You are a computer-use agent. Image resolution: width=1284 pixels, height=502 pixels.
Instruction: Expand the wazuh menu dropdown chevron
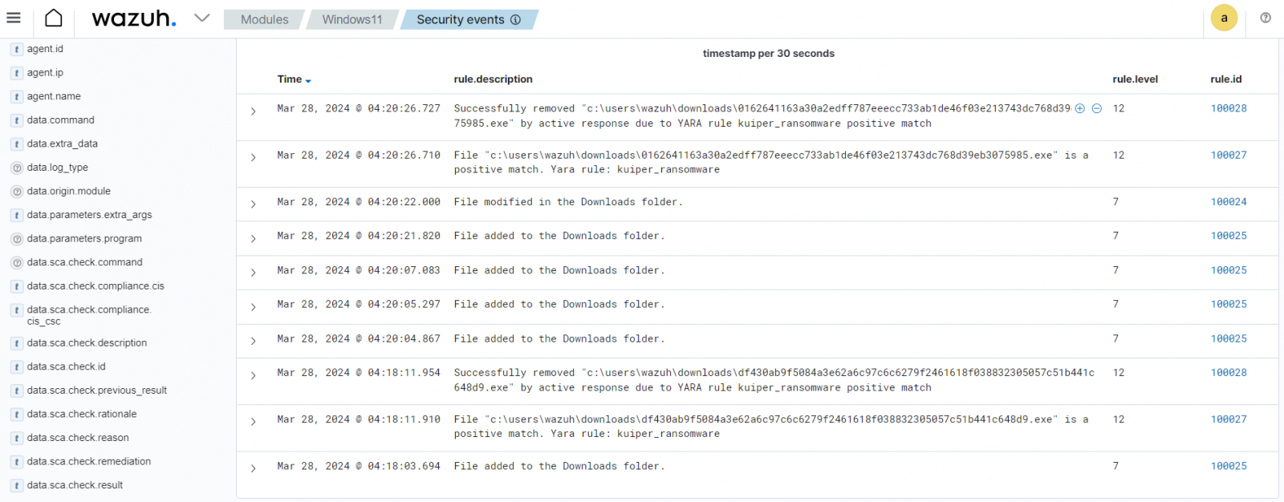click(x=202, y=18)
